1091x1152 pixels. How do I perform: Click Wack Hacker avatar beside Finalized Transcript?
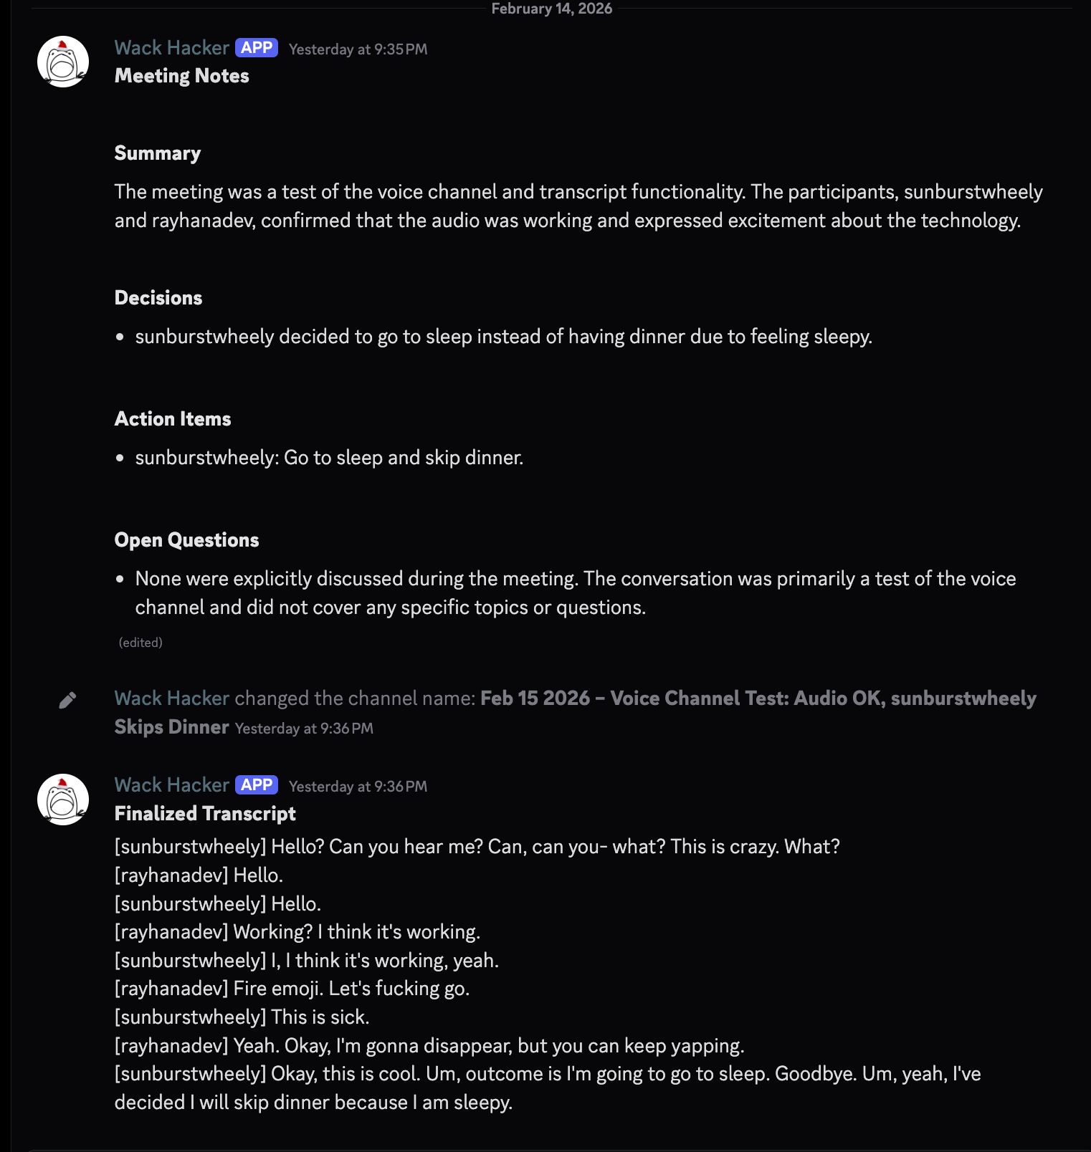tap(63, 800)
